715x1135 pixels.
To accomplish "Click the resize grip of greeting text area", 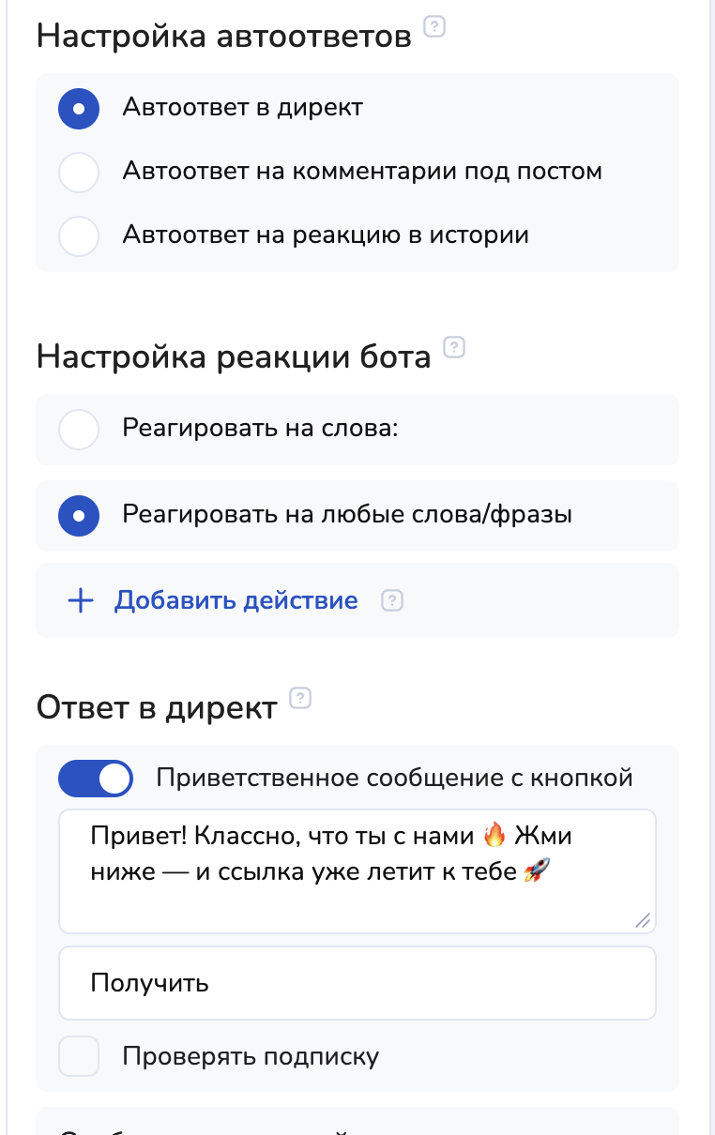I will coord(643,921).
